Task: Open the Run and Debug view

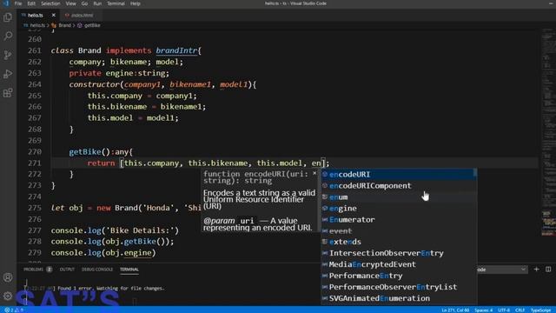Action: click(8, 74)
